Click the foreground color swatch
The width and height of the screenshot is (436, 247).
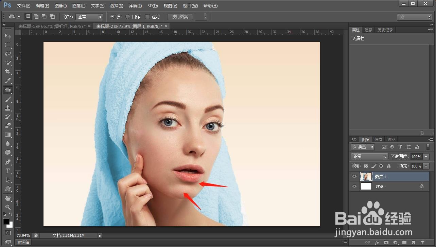click(6, 221)
